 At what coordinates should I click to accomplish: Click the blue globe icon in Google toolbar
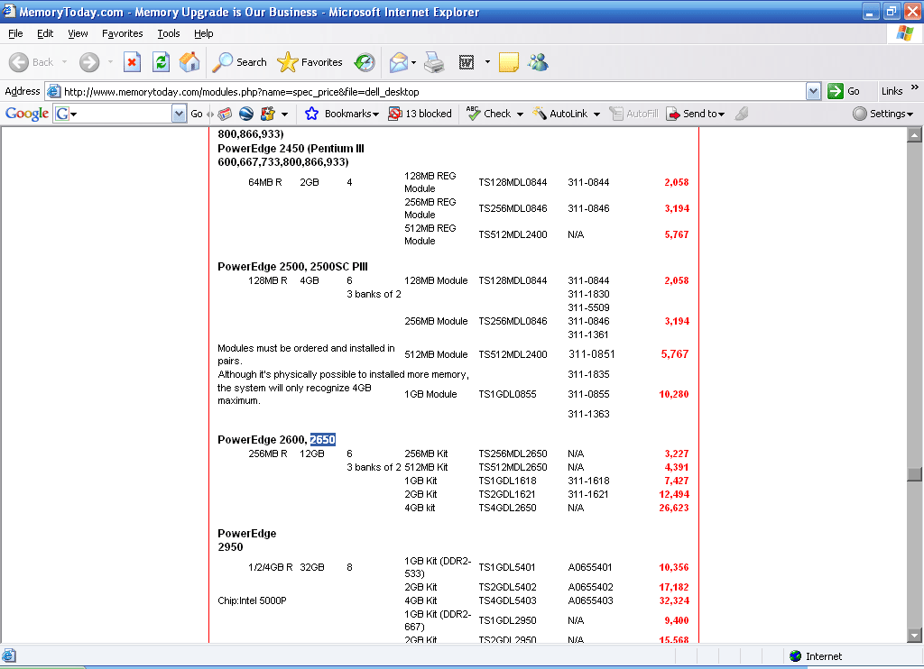[x=246, y=114]
